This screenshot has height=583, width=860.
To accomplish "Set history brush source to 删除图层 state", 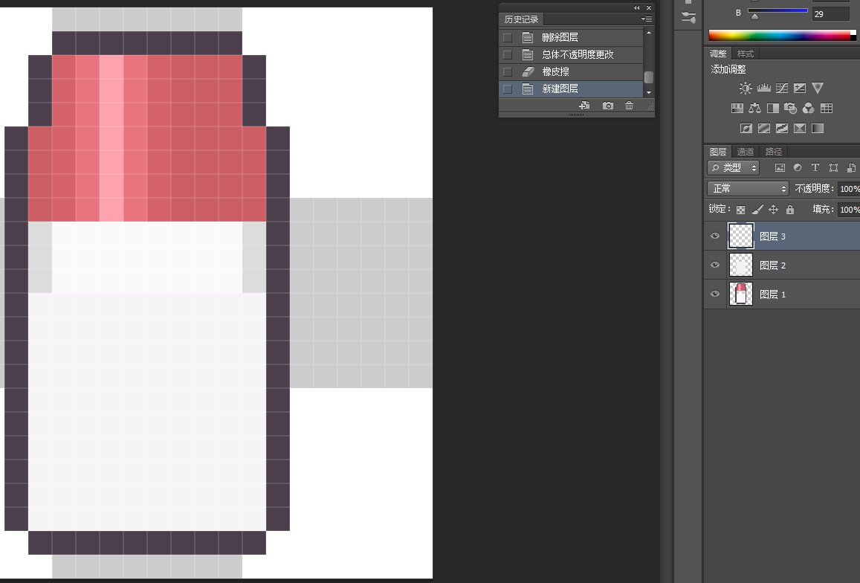I will click(508, 37).
